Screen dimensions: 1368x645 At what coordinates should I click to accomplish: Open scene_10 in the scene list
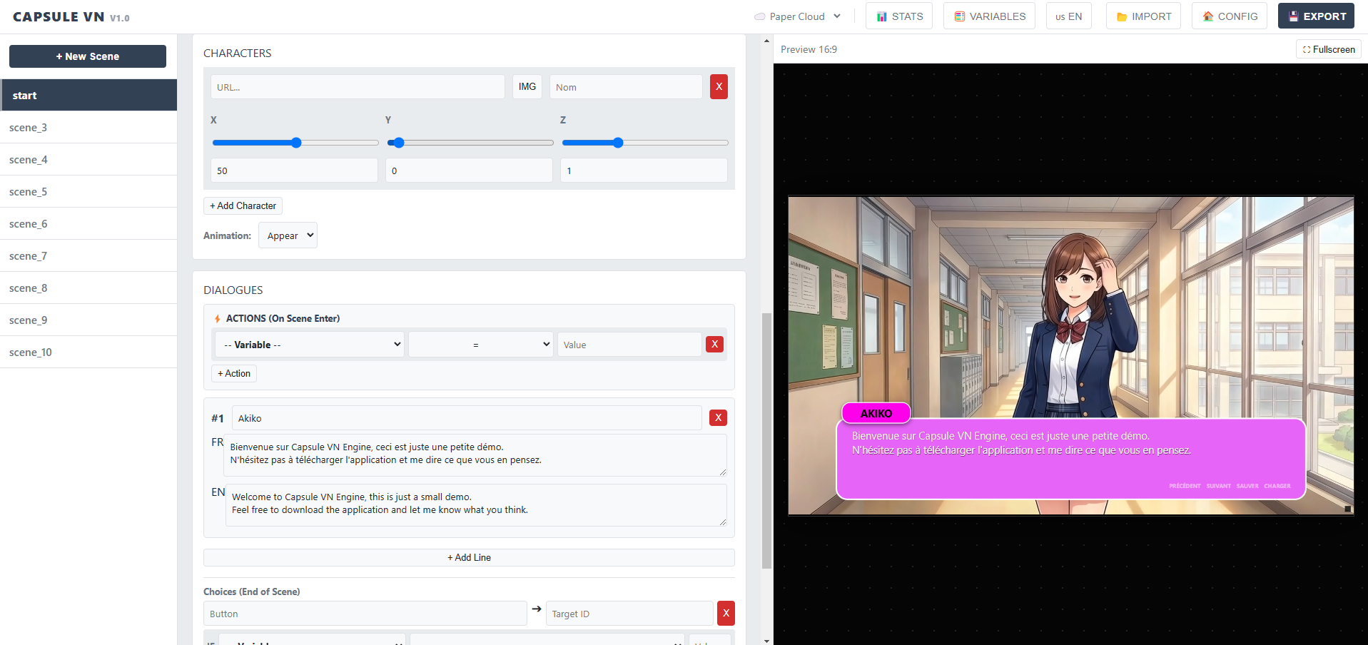click(x=88, y=352)
